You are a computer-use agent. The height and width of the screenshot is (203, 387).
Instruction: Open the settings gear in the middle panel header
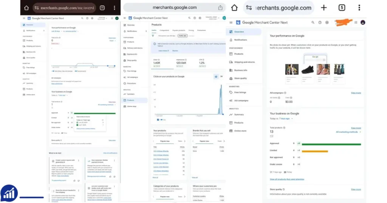tap(200, 18)
